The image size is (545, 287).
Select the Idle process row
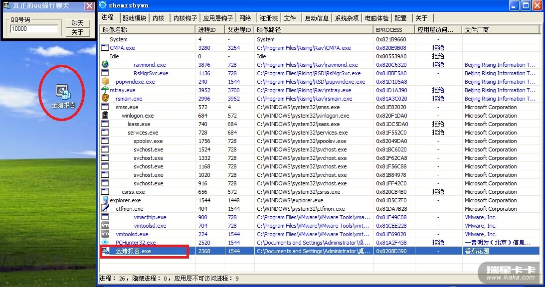[x=320, y=56]
